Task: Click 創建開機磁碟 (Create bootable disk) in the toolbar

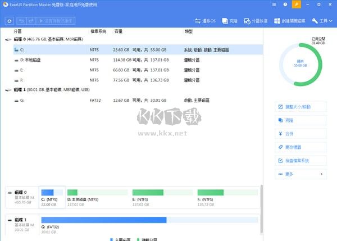Action: pyautogui.click(x=290, y=21)
